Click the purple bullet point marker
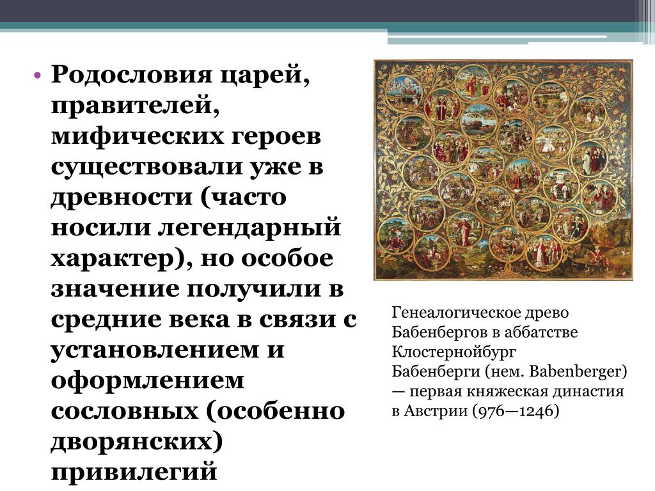Screen dimensions: 655x491 pyautogui.click(x=37, y=76)
